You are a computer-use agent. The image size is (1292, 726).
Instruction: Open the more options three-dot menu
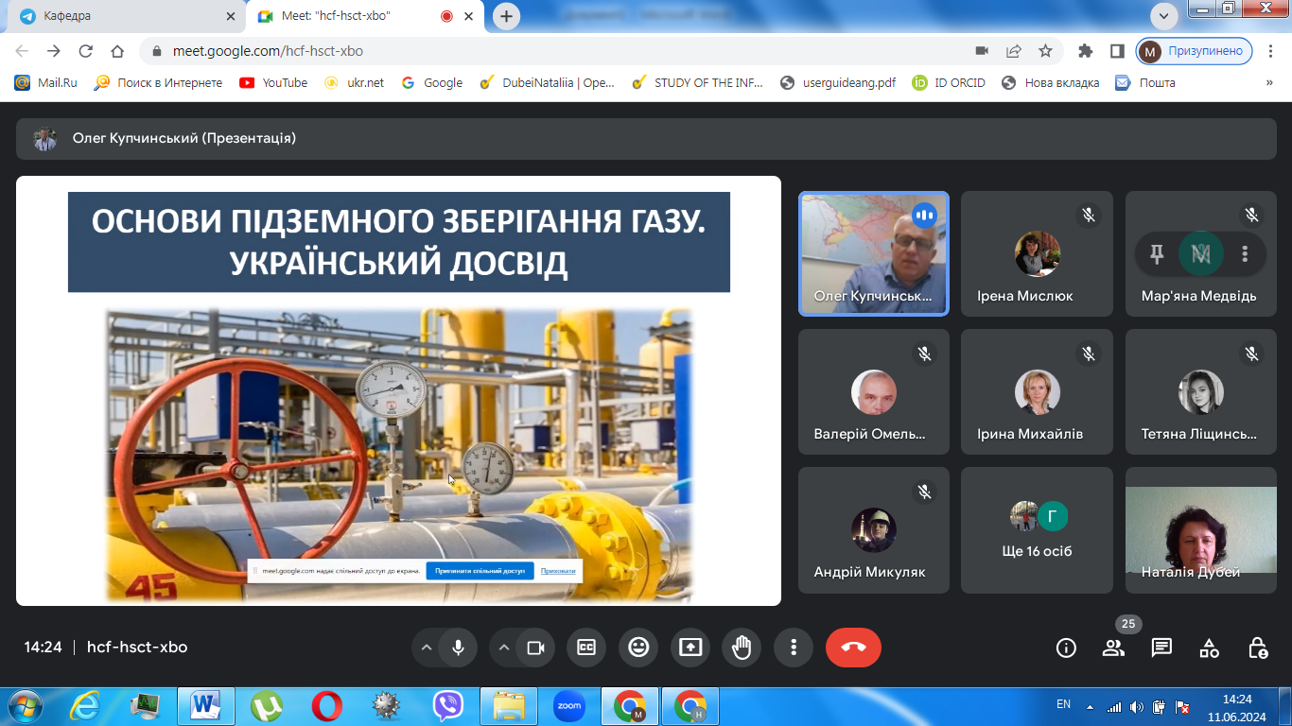tap(793, 648)
